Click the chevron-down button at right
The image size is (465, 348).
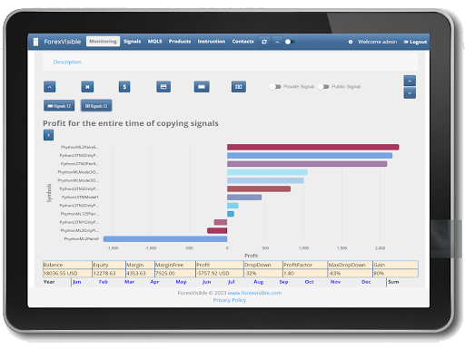pyautogui.click(x=410, y=93)
